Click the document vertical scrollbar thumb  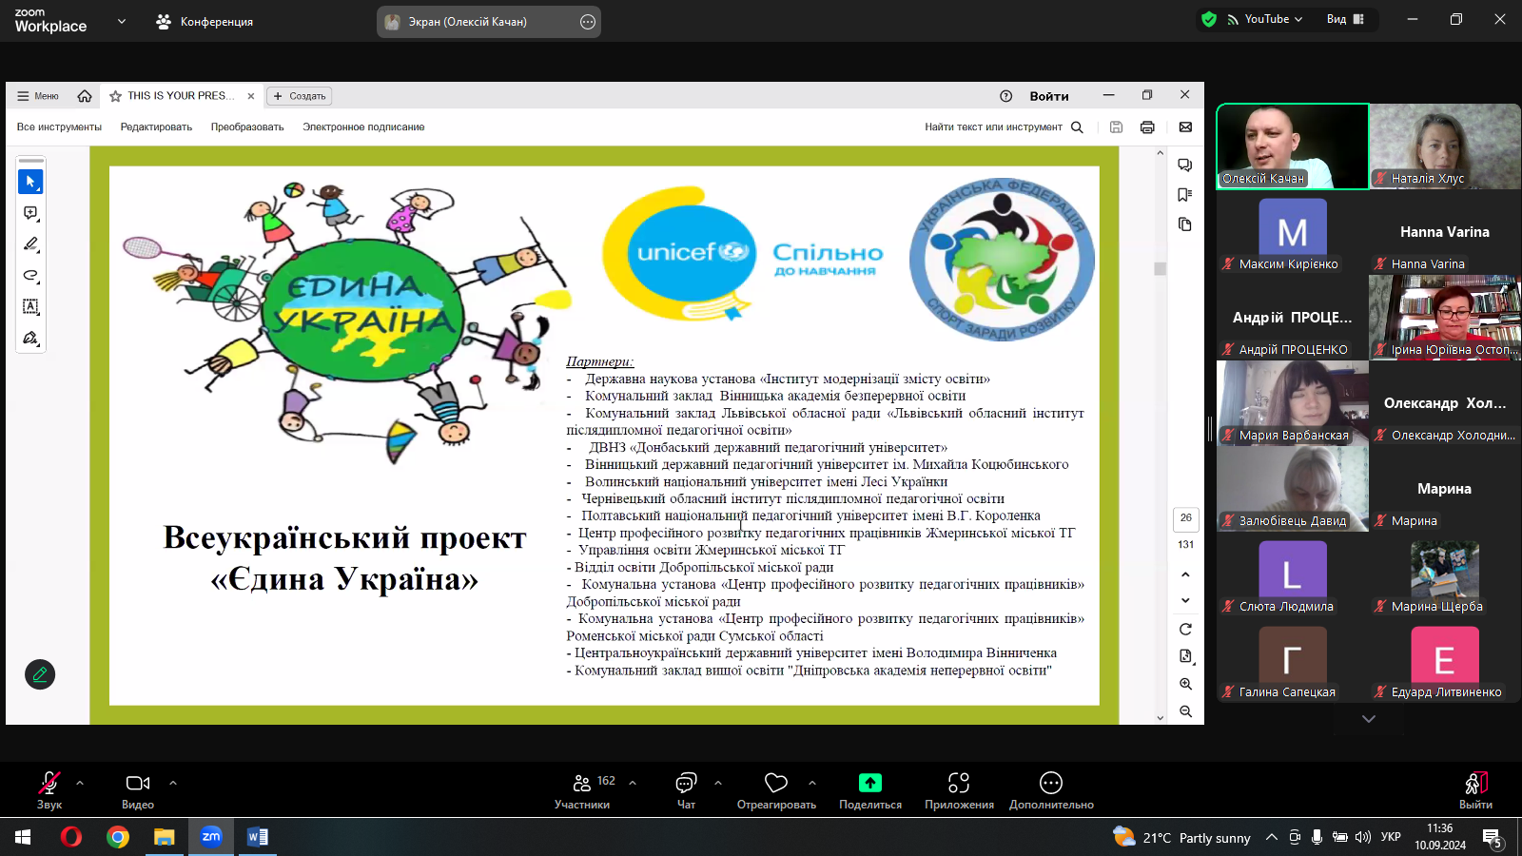(x=1160, y=269)
